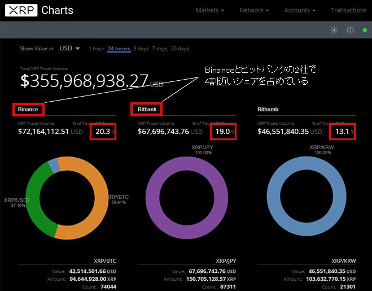Select the 30 days time range
Screen dimensions: 372x291
pos(180,49)
